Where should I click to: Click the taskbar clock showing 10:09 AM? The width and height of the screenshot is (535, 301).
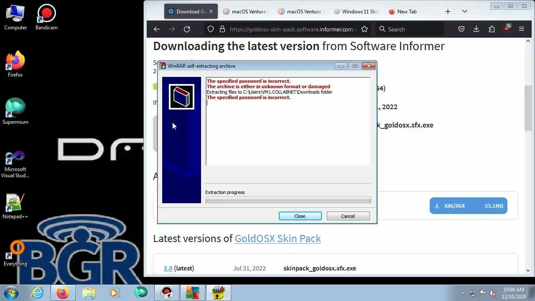(514, 293)
